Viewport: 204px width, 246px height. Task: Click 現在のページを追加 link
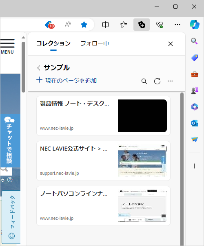click(x=67, y=81)
